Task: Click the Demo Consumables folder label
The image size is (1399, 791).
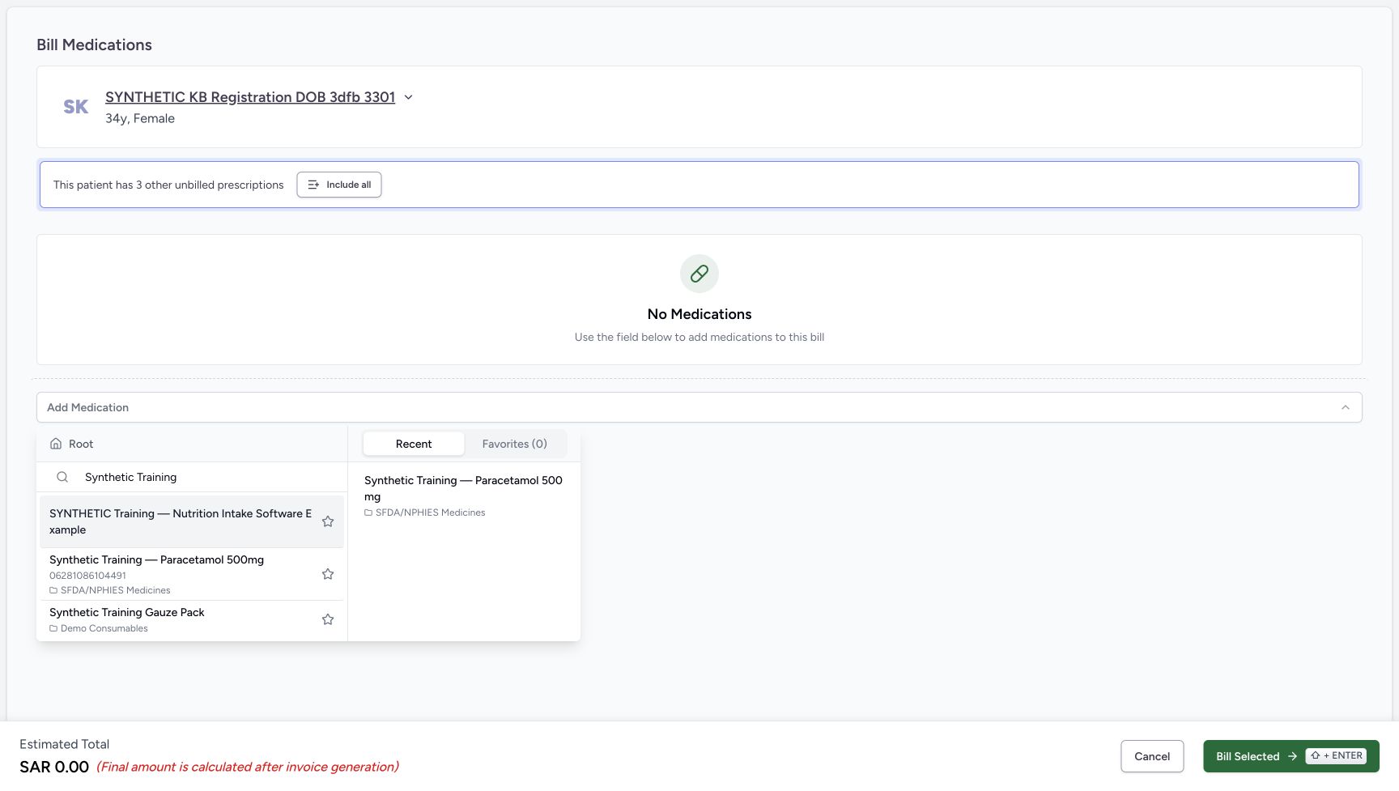Action: coord(104,628)
